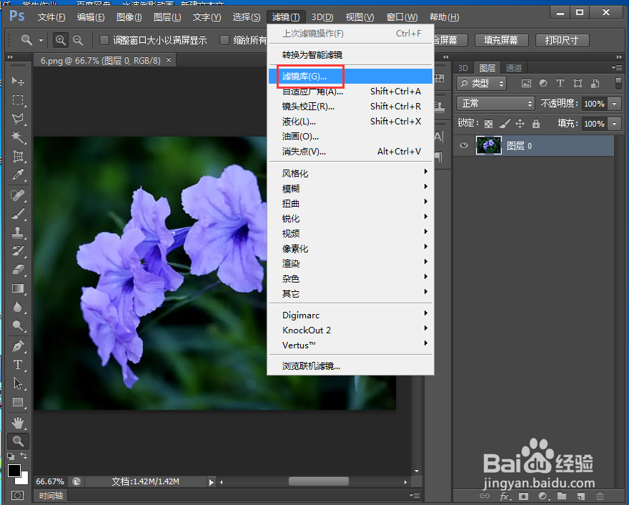Select the History Brush tool

coord(18,251)
